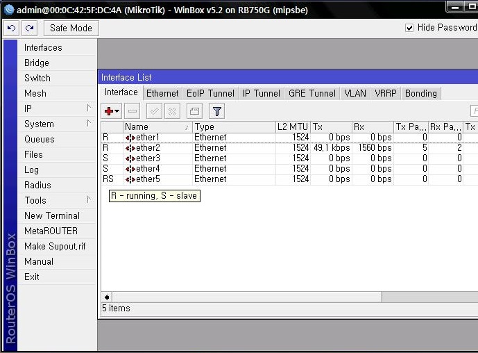Select the 1560 bps Rx value
This screenshot has height=353, width=478.
tap(375, 148)
